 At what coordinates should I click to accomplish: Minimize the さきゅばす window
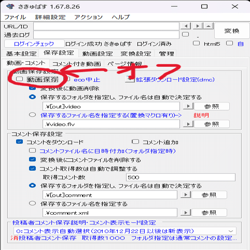[x=174, y=7]
